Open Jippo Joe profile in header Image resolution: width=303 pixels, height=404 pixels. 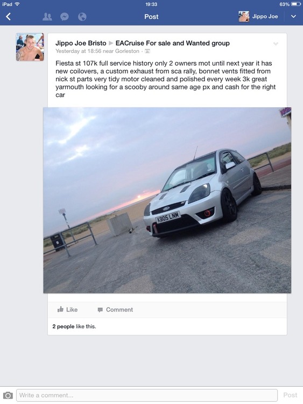tap(265, 17)
